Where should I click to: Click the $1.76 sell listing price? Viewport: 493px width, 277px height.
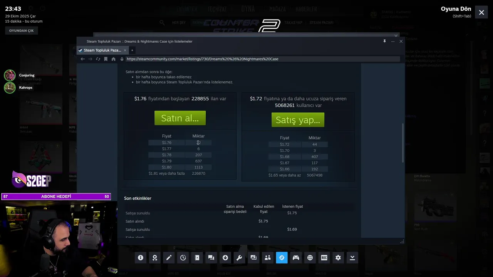(166, 143)
